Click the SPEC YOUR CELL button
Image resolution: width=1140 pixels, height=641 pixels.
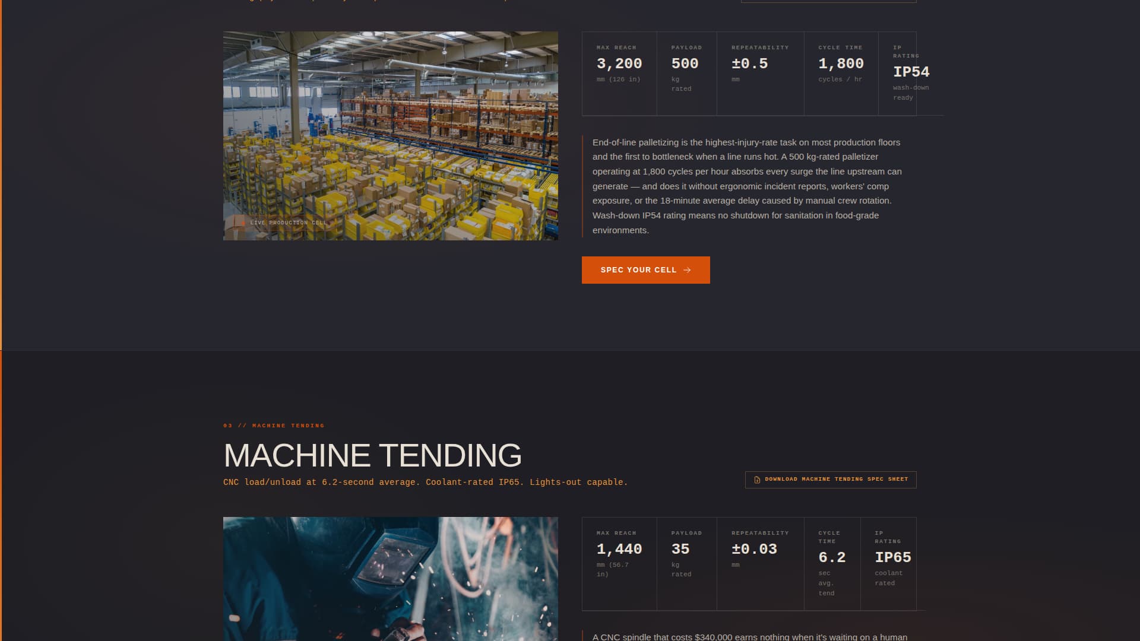(x=646, y=270)
